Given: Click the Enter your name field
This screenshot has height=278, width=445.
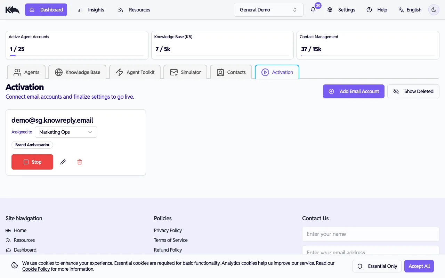Looking at the screenshot, I should click(x=370, y=234).
